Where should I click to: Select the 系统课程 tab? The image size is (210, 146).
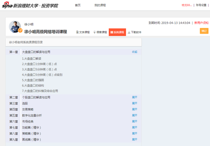[117, 32]
